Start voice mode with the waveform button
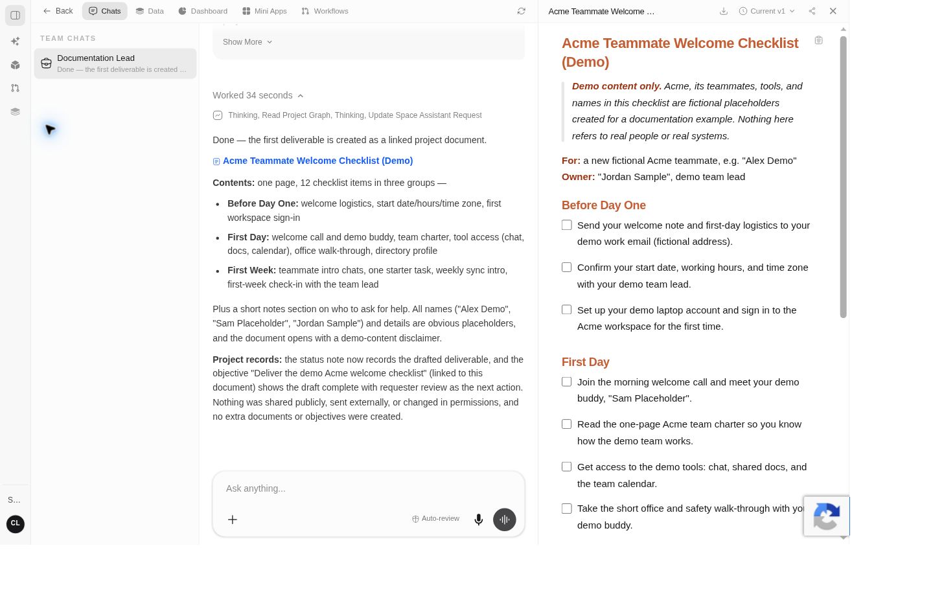This screenshot has height=605, width=944. [505, 519]
